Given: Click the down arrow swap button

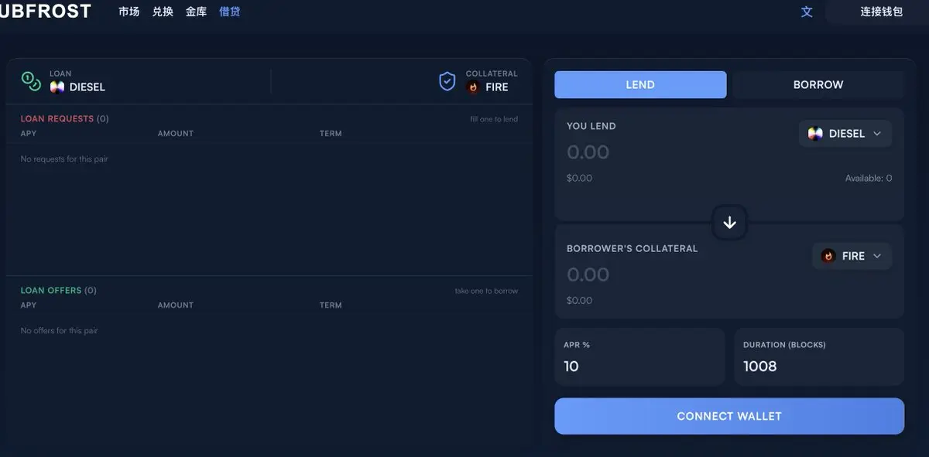Looking at the screenshot, I should [729, 223].
